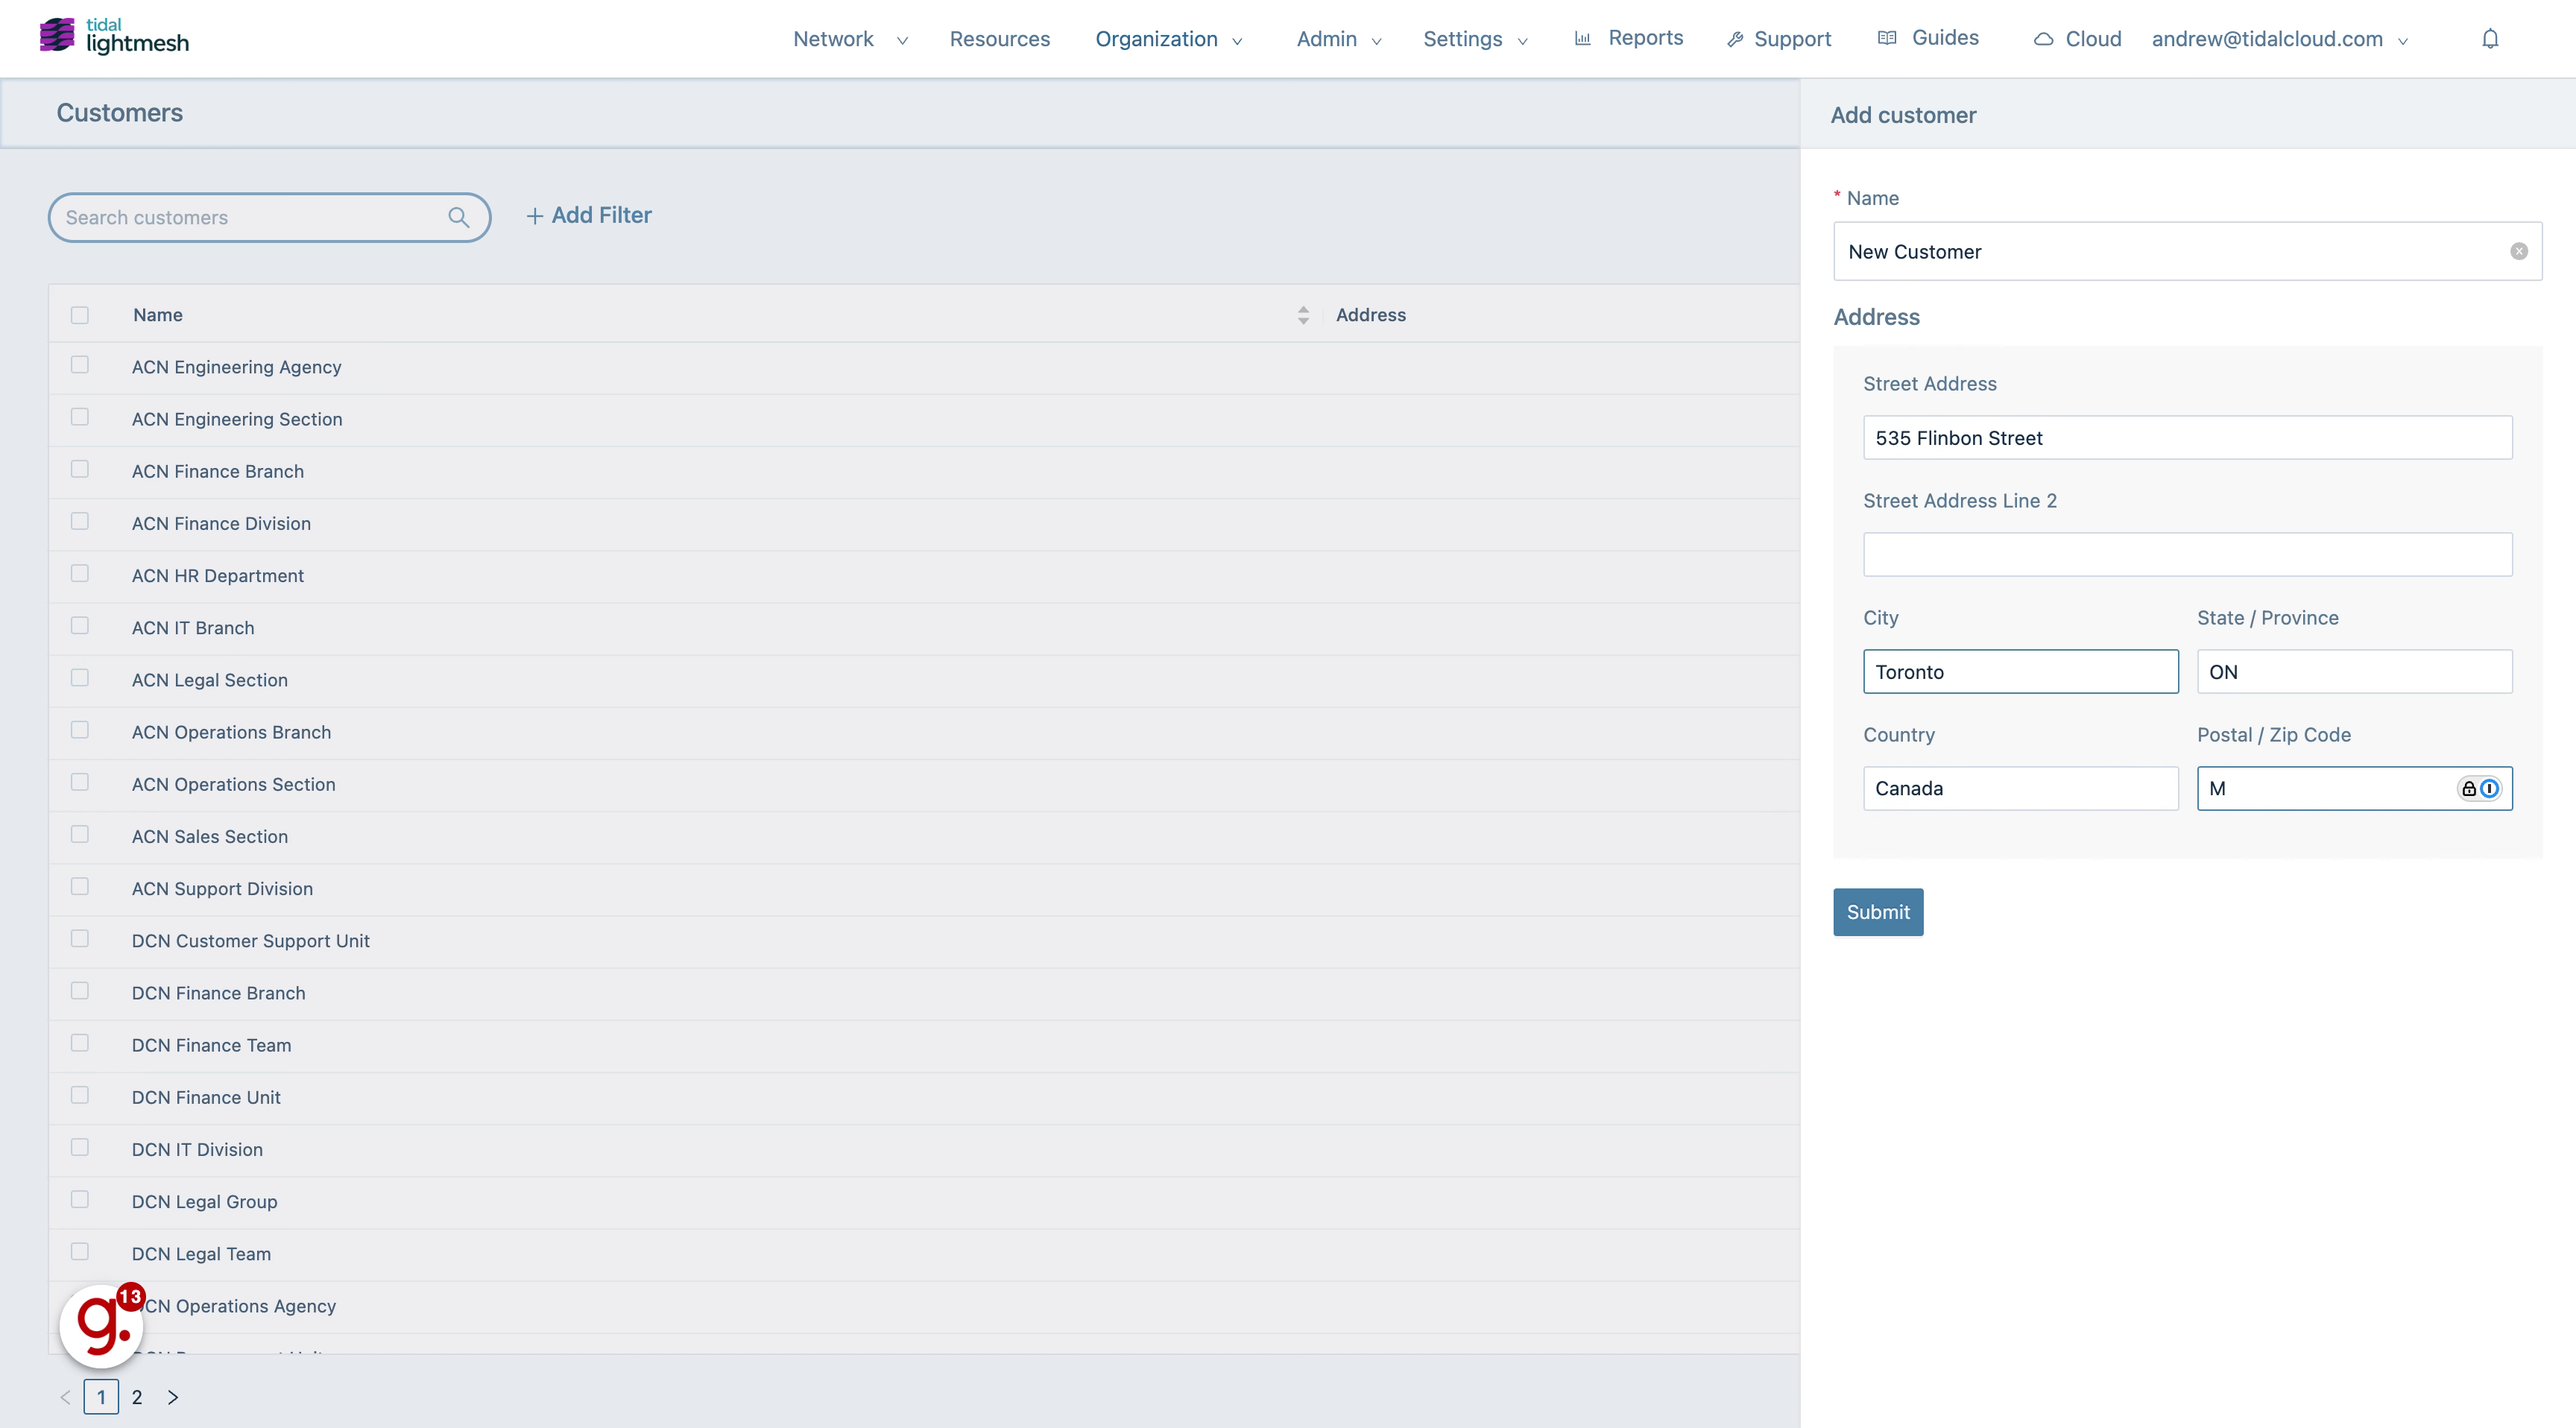2576x1428 pixels.
Task: Click the Name column header
Action: 158,315
